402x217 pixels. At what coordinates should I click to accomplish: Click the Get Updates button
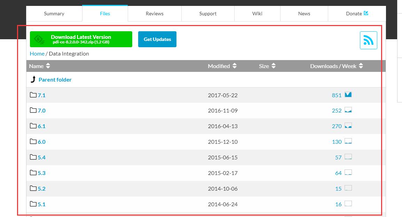click(157, 39)
